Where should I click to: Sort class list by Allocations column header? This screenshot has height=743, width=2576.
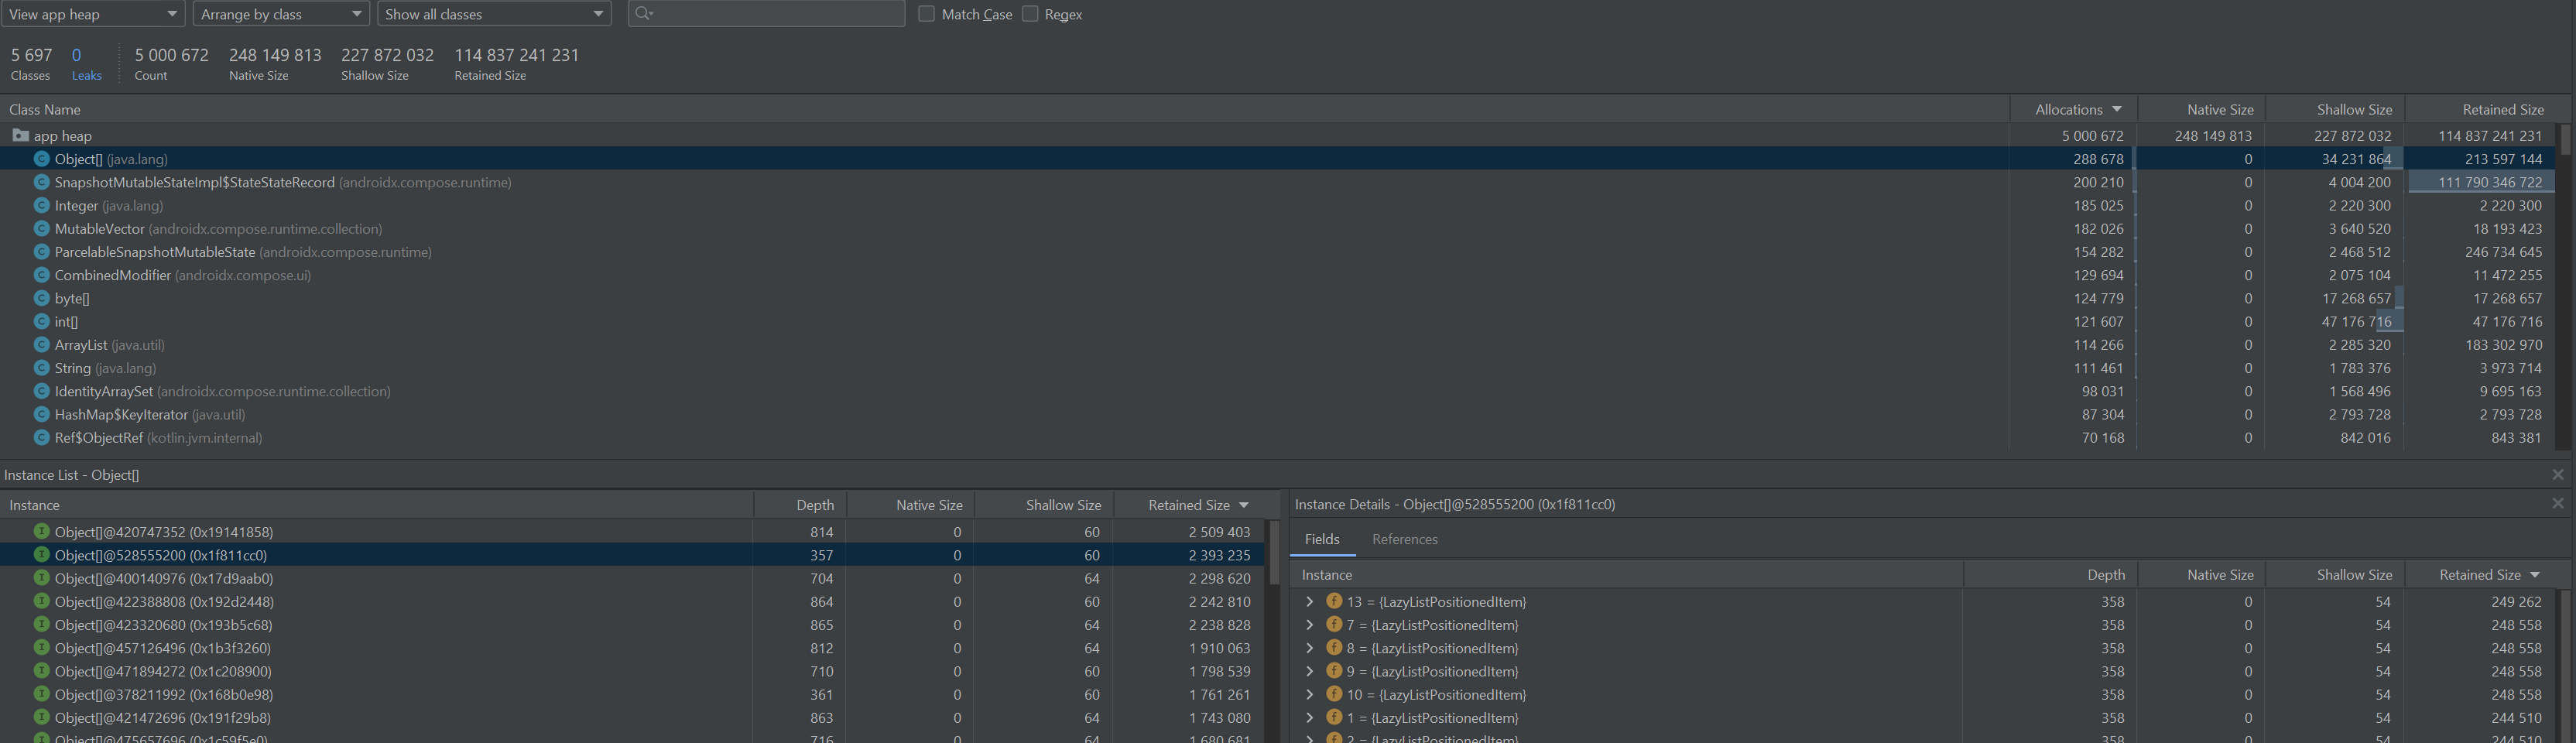click(2068, 110)
